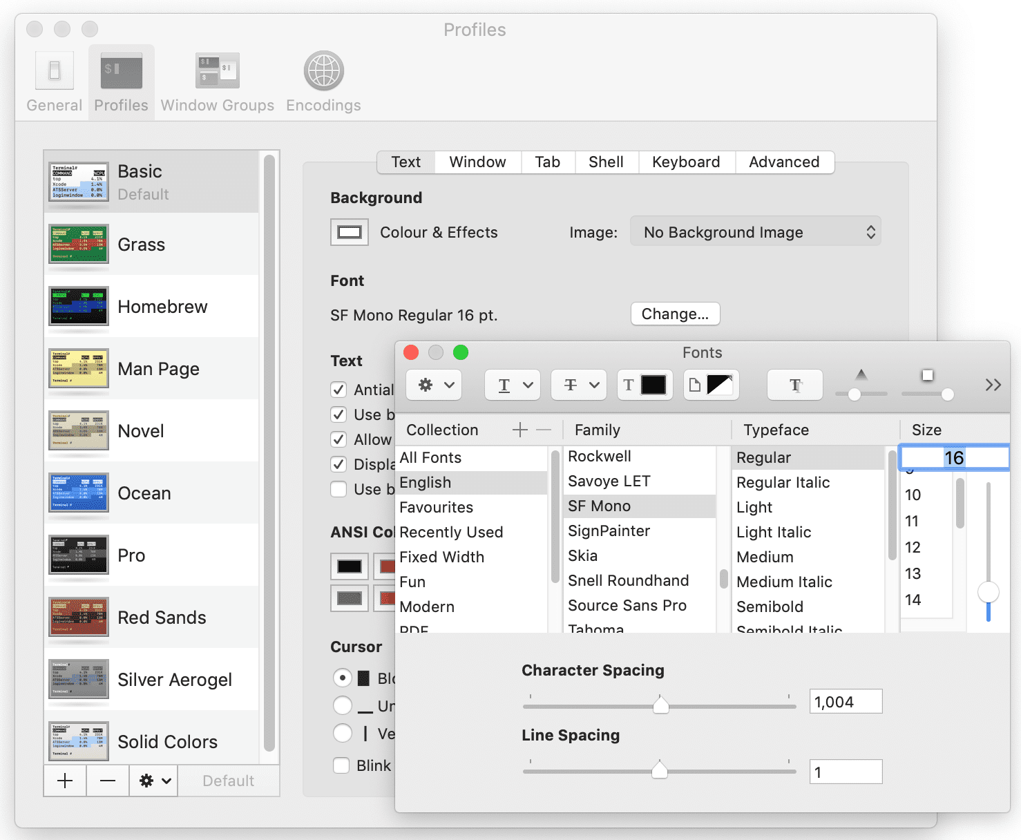Switch to the General preferences icon
This screenshot has height=840, width=1021.
(x=54, y=76)
